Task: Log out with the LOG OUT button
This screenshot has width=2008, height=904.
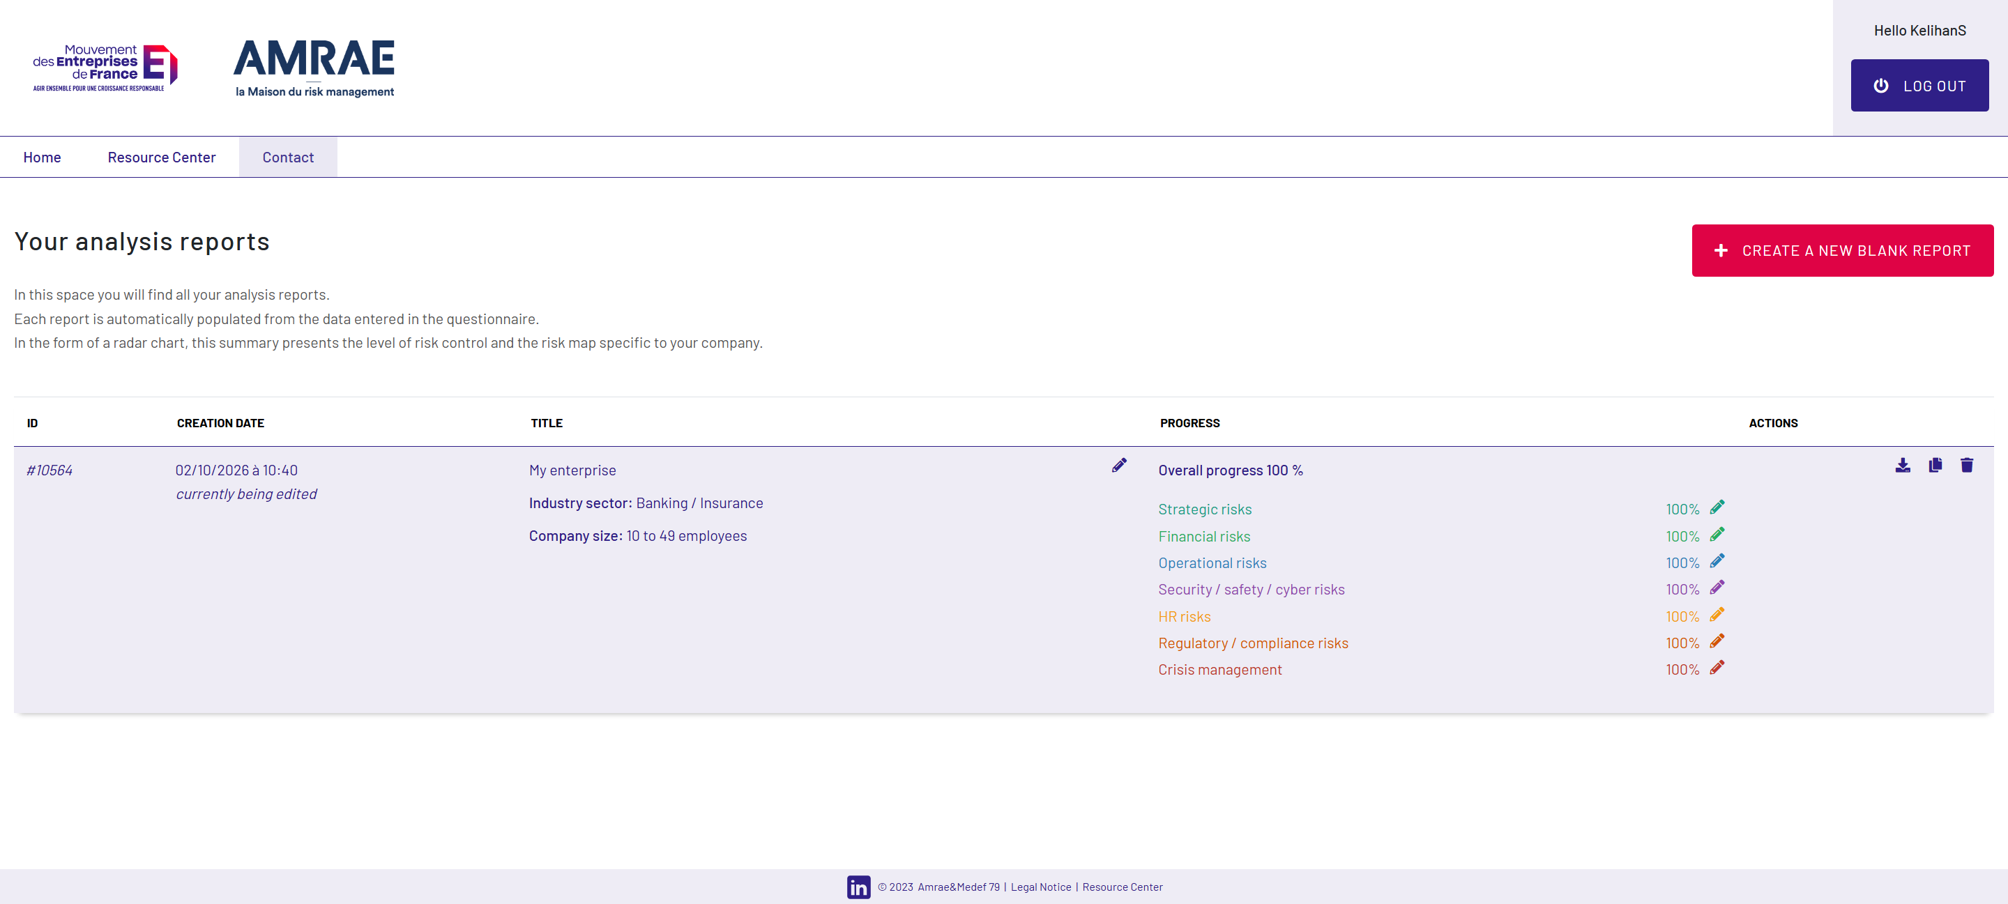Action: point(1919,86)
